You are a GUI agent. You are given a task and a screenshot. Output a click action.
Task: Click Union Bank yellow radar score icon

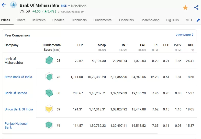(49, 109)
